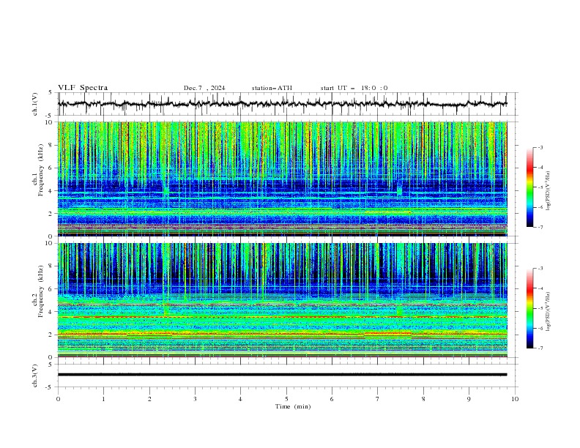Click time axis tick label 10
Viewport: 580px width, 448px height.
(515, 399)
